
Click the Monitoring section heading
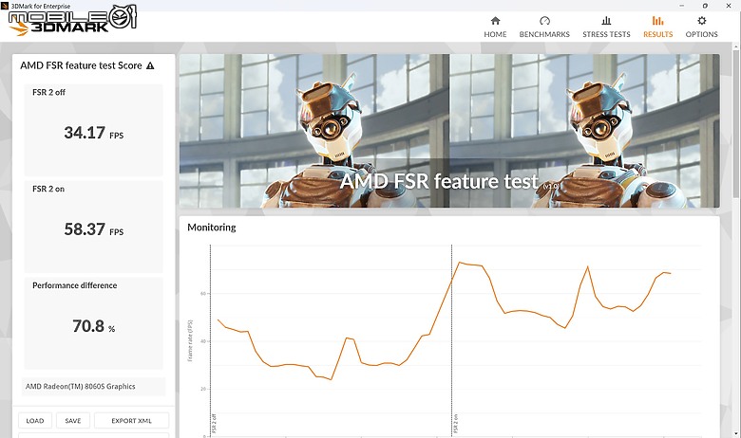pyautogui.click(x=211, y=228)
